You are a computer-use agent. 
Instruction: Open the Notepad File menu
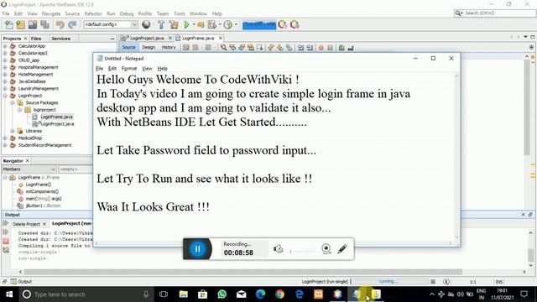pyautogui.click(x=99, y=69)
